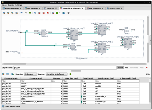Click the schematic horizontal scrollbar thumb
This screenshot has height=110, width=152.
tap(75, 64)
